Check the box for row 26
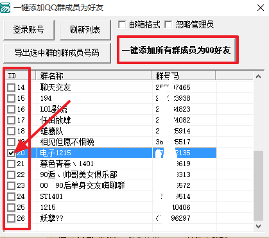 pos(11,218)
